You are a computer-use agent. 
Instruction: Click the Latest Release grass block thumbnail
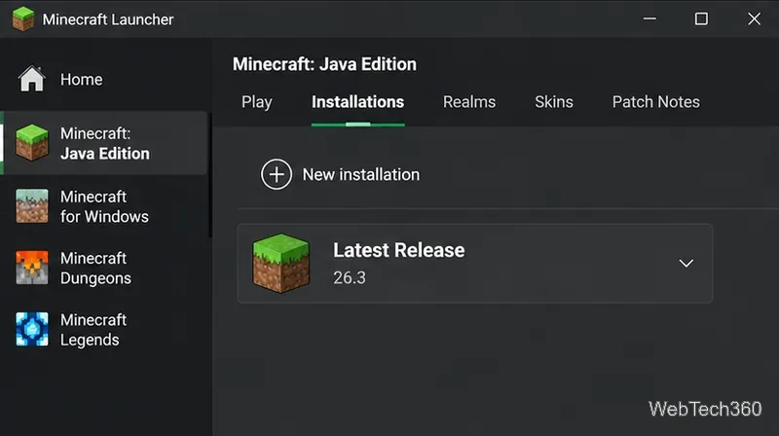(x=281, y=263)
